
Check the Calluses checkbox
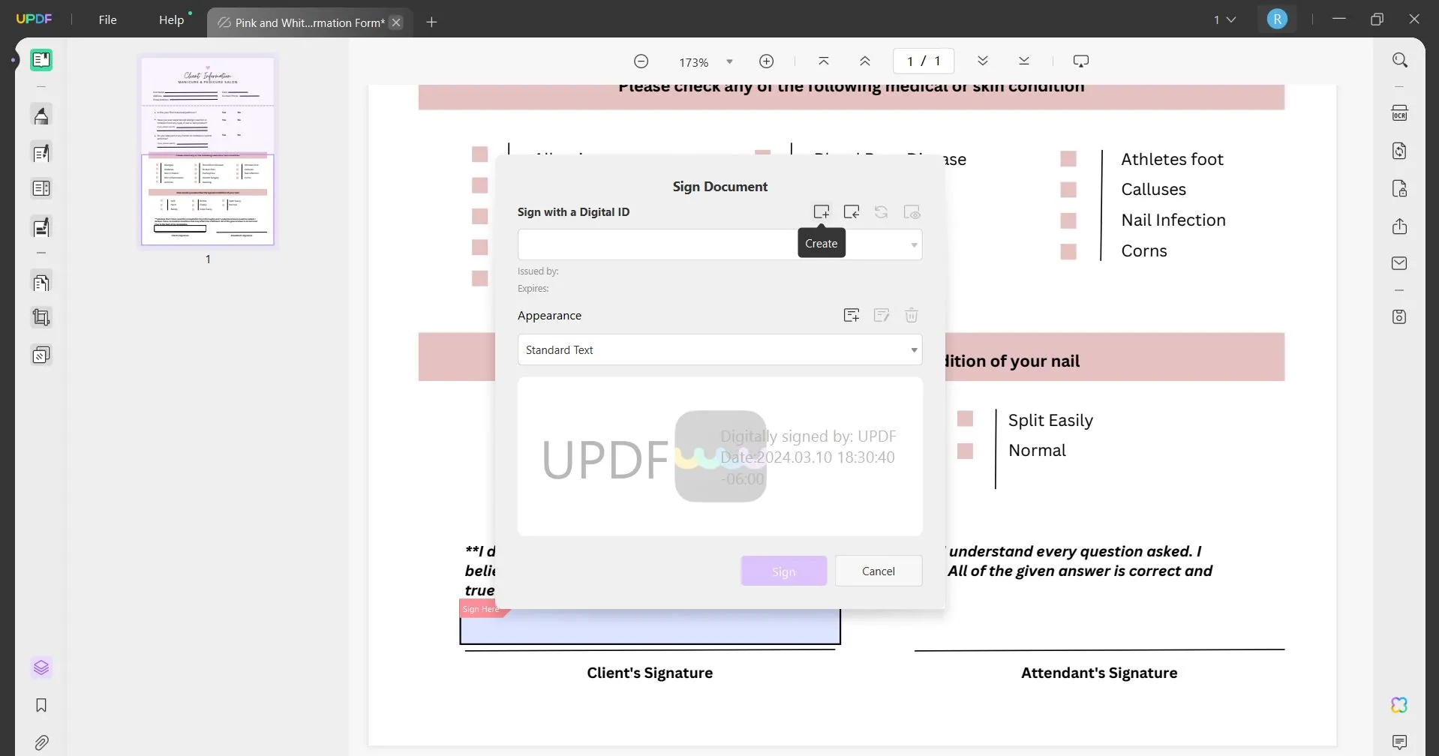(1068, 190)
